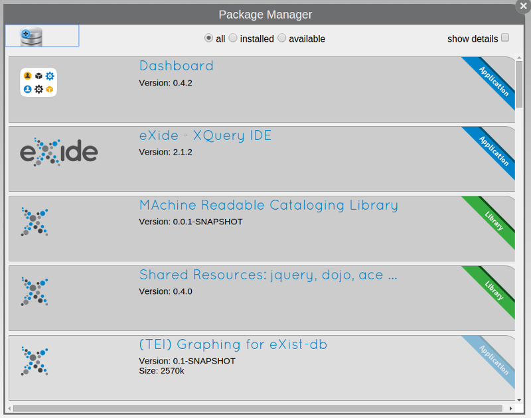Click 'Version: 0.1-SNAPSHOT' text
This screenshot has width=531, height=418.
(187, 361)
